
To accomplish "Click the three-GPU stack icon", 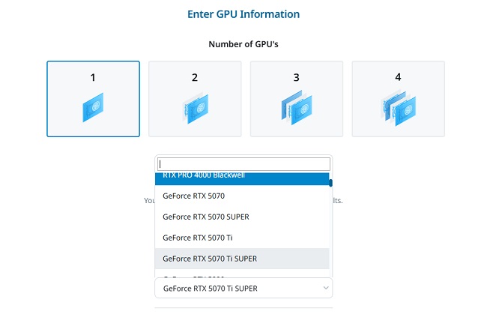I will pyautogui.click(x=296, y=107).
